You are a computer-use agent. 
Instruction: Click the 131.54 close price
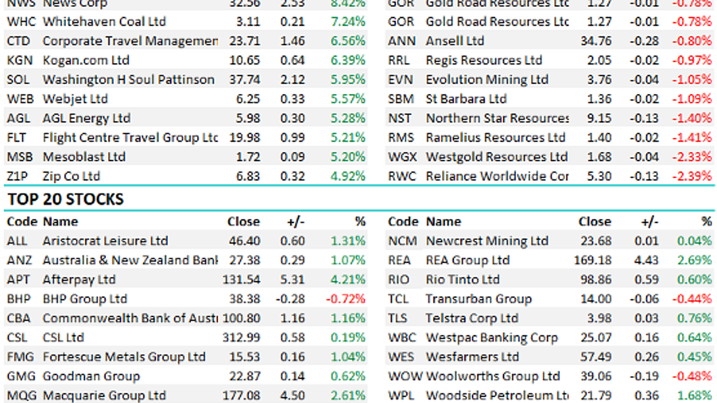tap(241, 279)
